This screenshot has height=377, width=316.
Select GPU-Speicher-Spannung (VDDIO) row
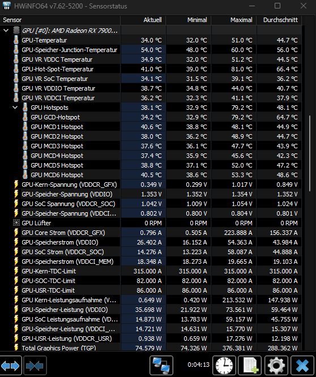pos(151,194)
